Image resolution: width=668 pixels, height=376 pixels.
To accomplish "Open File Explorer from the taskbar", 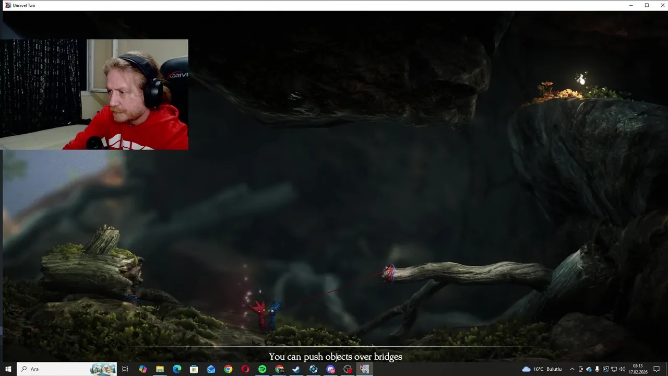I will 160,369.
